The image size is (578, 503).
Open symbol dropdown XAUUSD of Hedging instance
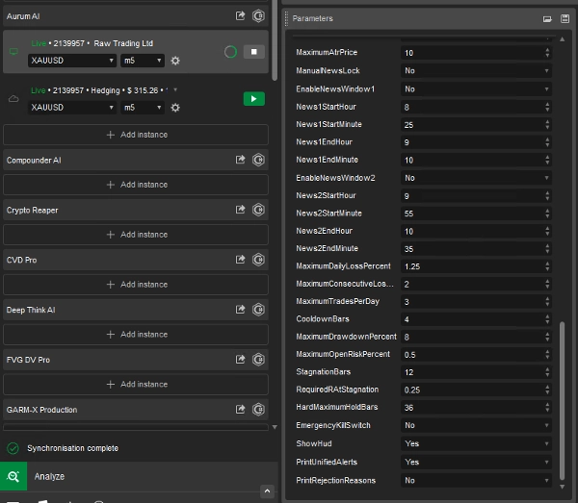pyautogui.click(x=72, y=108)
